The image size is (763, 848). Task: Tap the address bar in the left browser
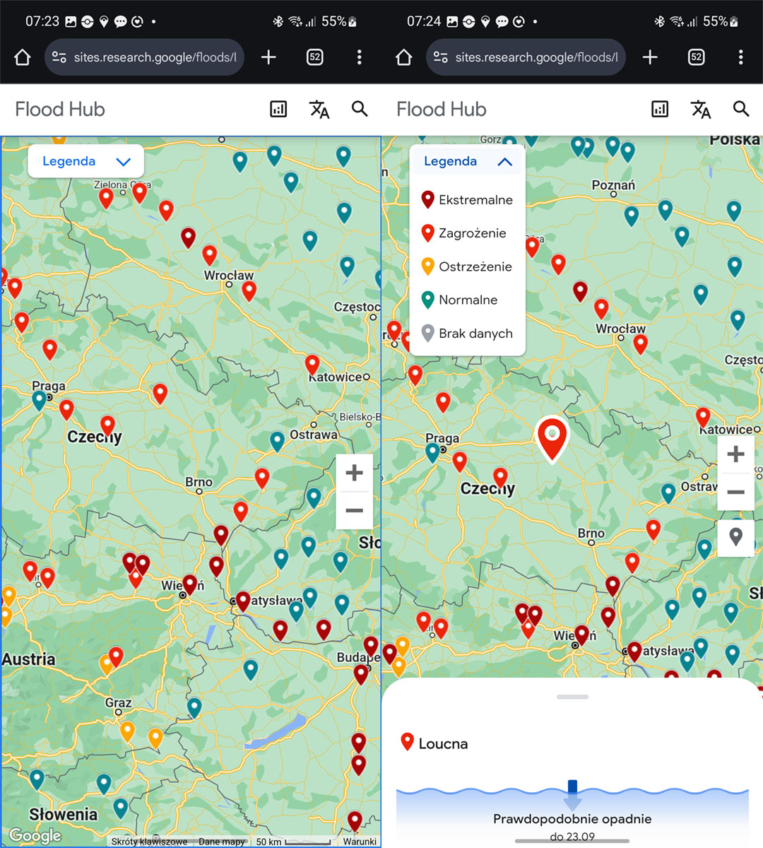(x=145, y=57)
